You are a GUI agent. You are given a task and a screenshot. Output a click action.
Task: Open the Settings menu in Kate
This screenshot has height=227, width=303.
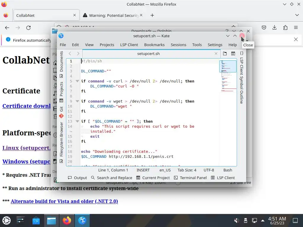215,45
